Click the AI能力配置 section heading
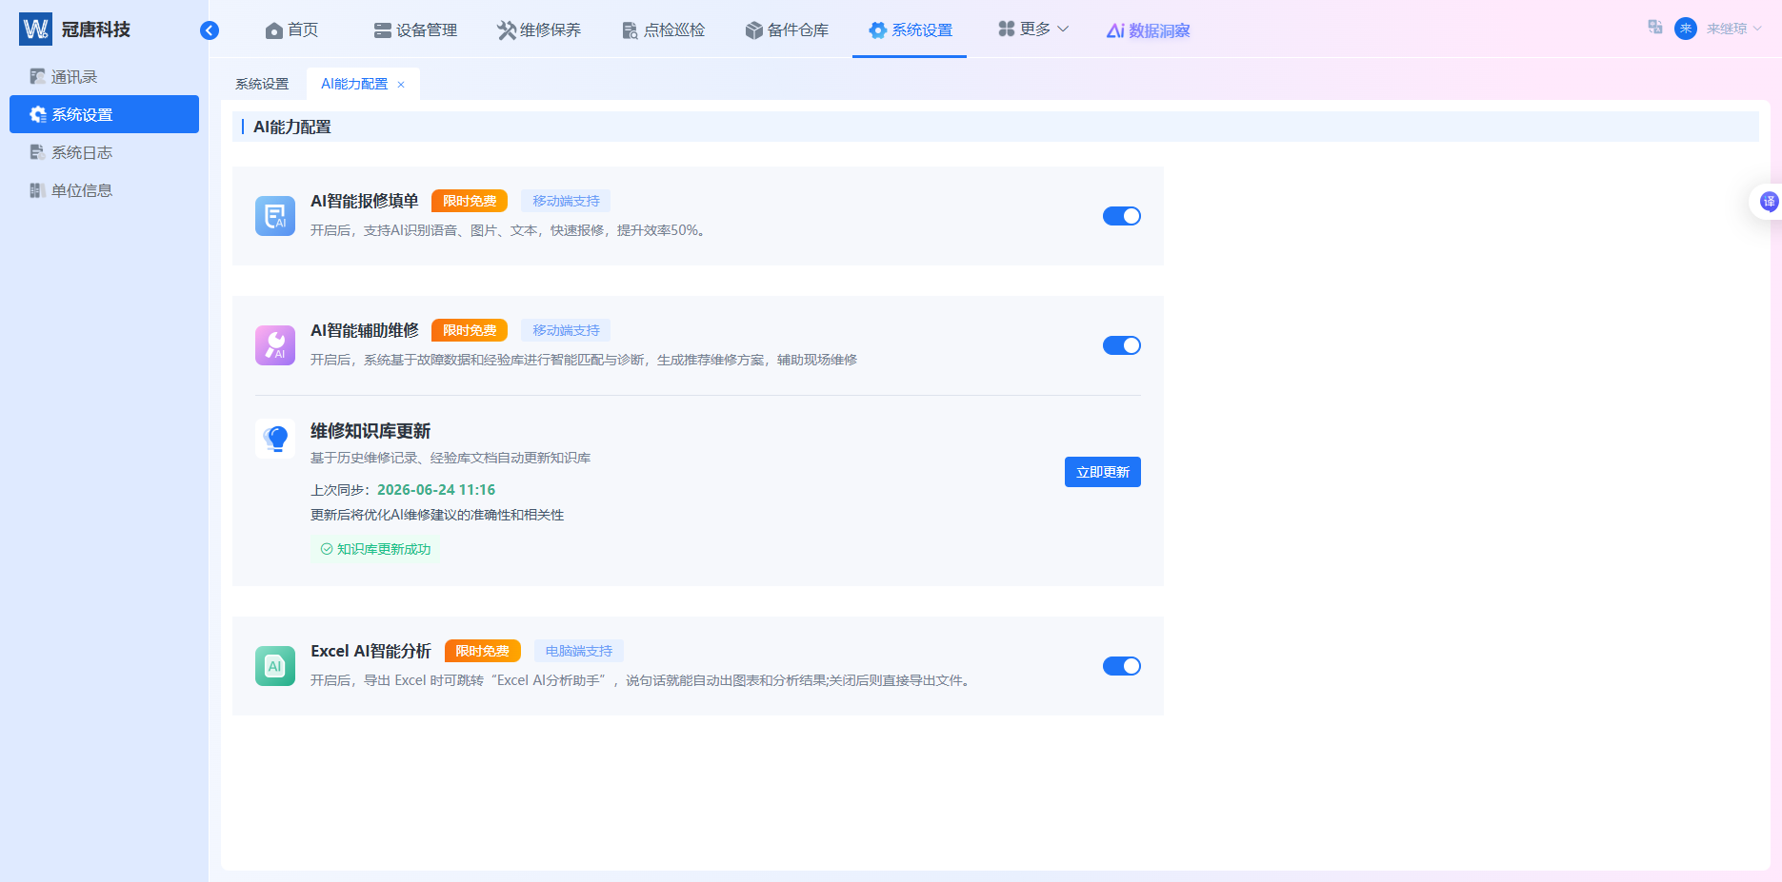The width and height of the screenshot is (1782, 882). coord(292,127)
